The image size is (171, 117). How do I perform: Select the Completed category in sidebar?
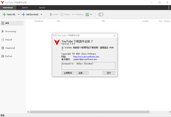point(8,48)
